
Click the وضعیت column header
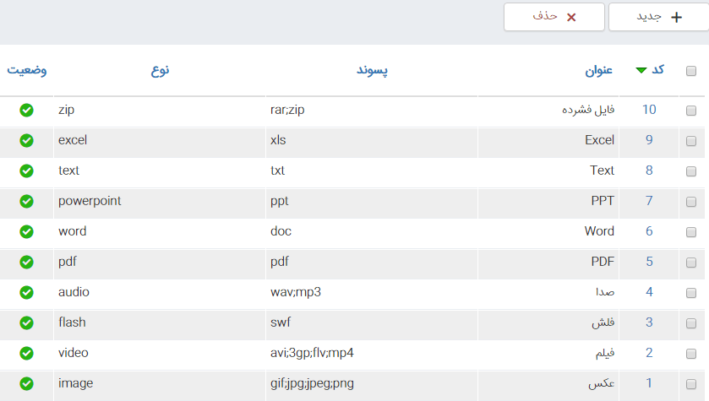(x=27, y=70)
